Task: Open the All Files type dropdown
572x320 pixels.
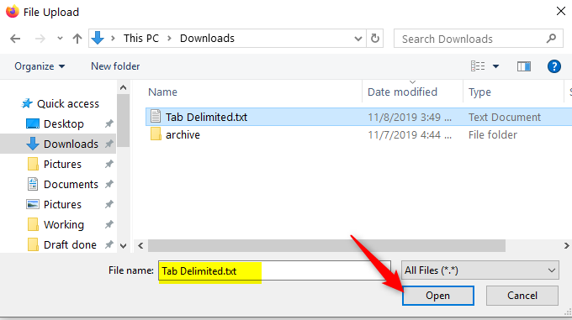Action: (x=479, y=270)
